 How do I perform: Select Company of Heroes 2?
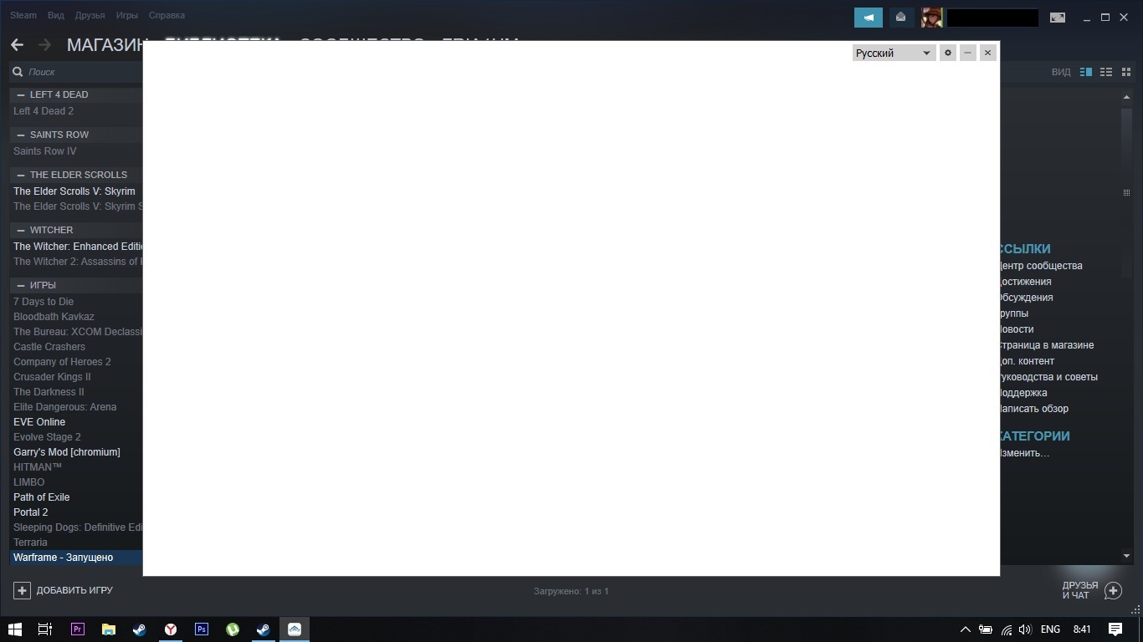coord(62,362)
